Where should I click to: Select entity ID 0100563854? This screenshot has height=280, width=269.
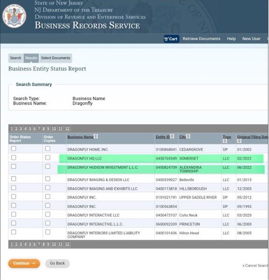[166, 206]
